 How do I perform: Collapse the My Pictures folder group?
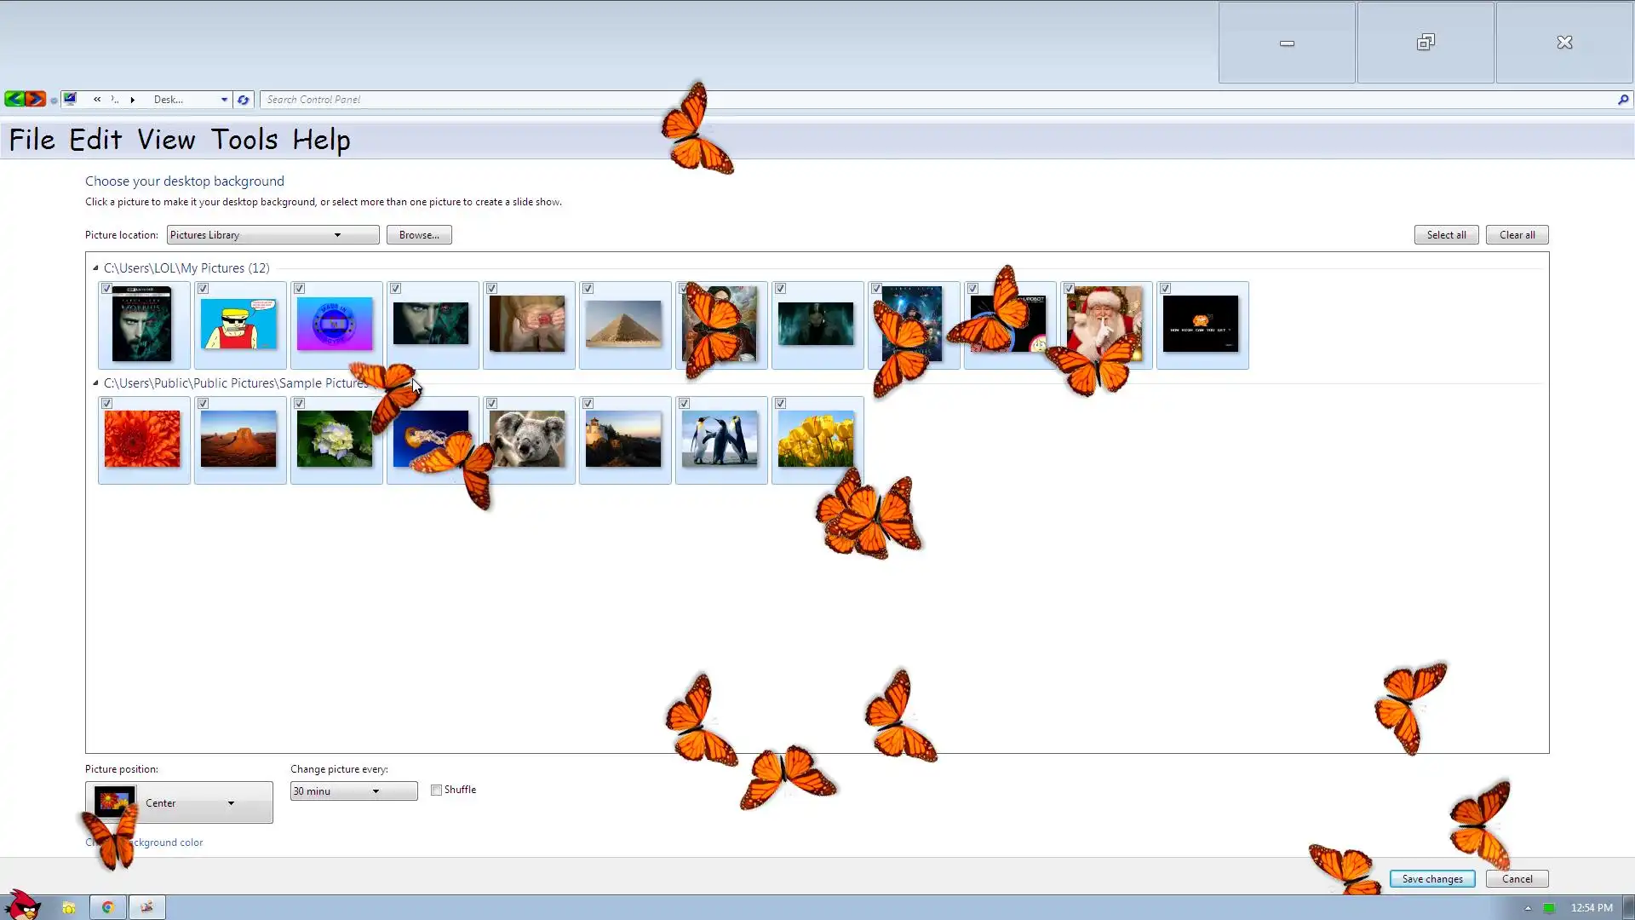(x=95, y=268)
